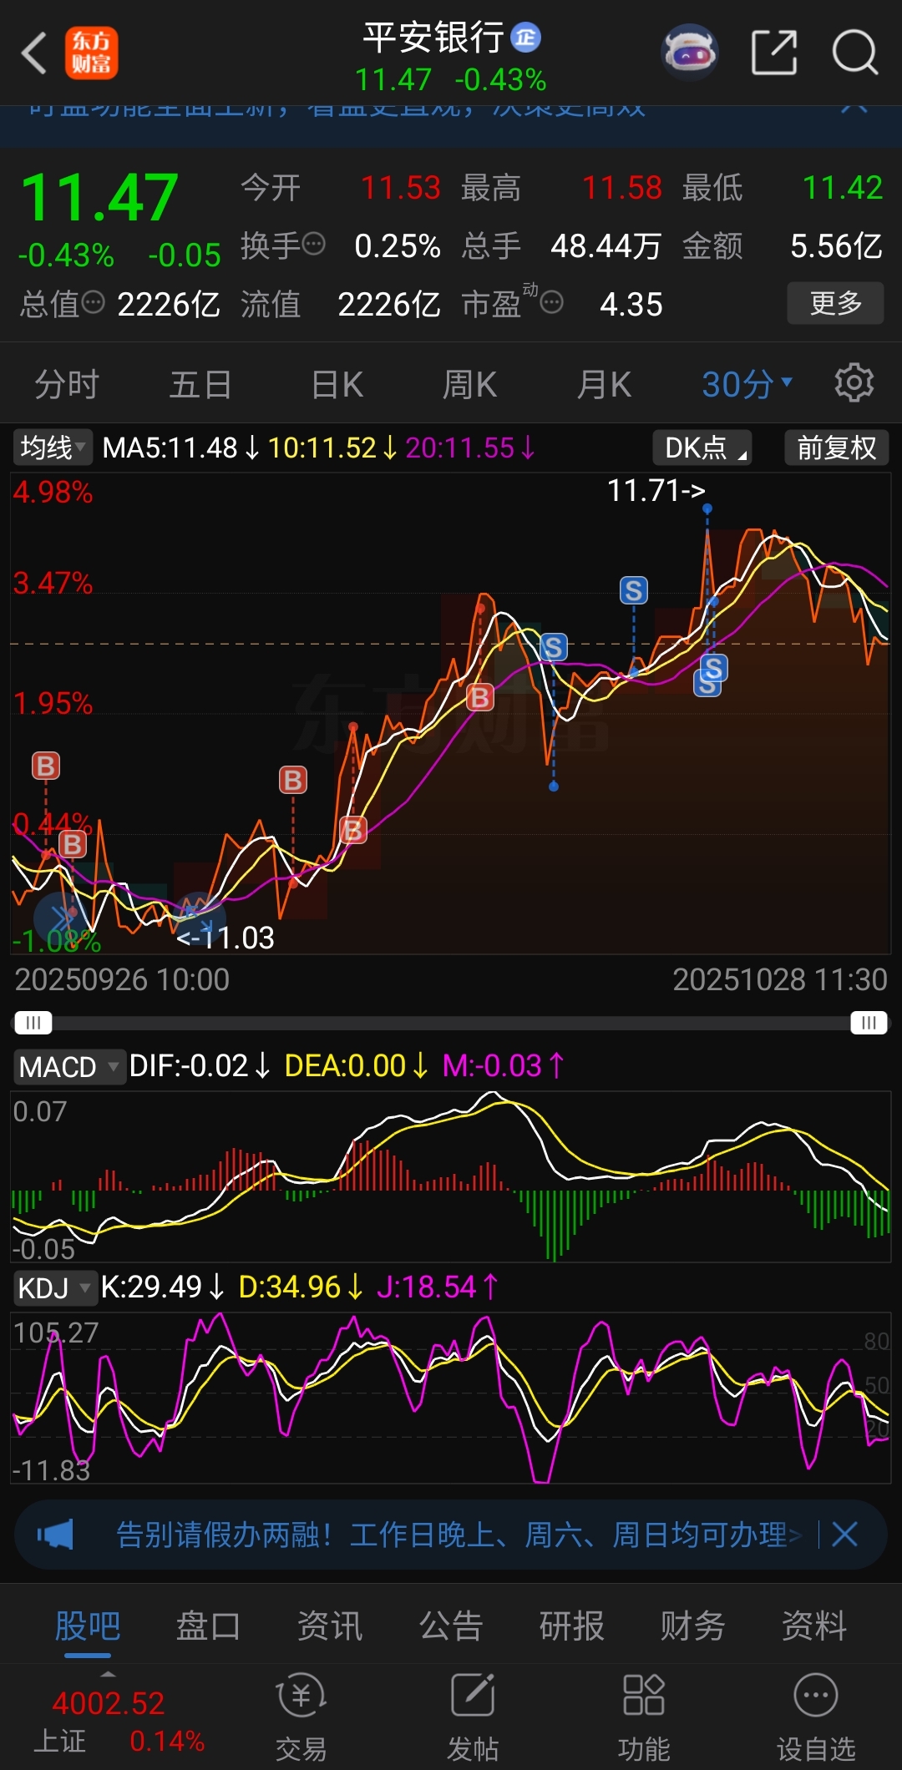Open the 告别请假办两融 promotion link
The width and height of the screenshot is (902, 1770).
[458, 1534]
